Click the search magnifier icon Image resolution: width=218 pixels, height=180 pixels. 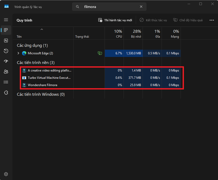tap(77, 7)
